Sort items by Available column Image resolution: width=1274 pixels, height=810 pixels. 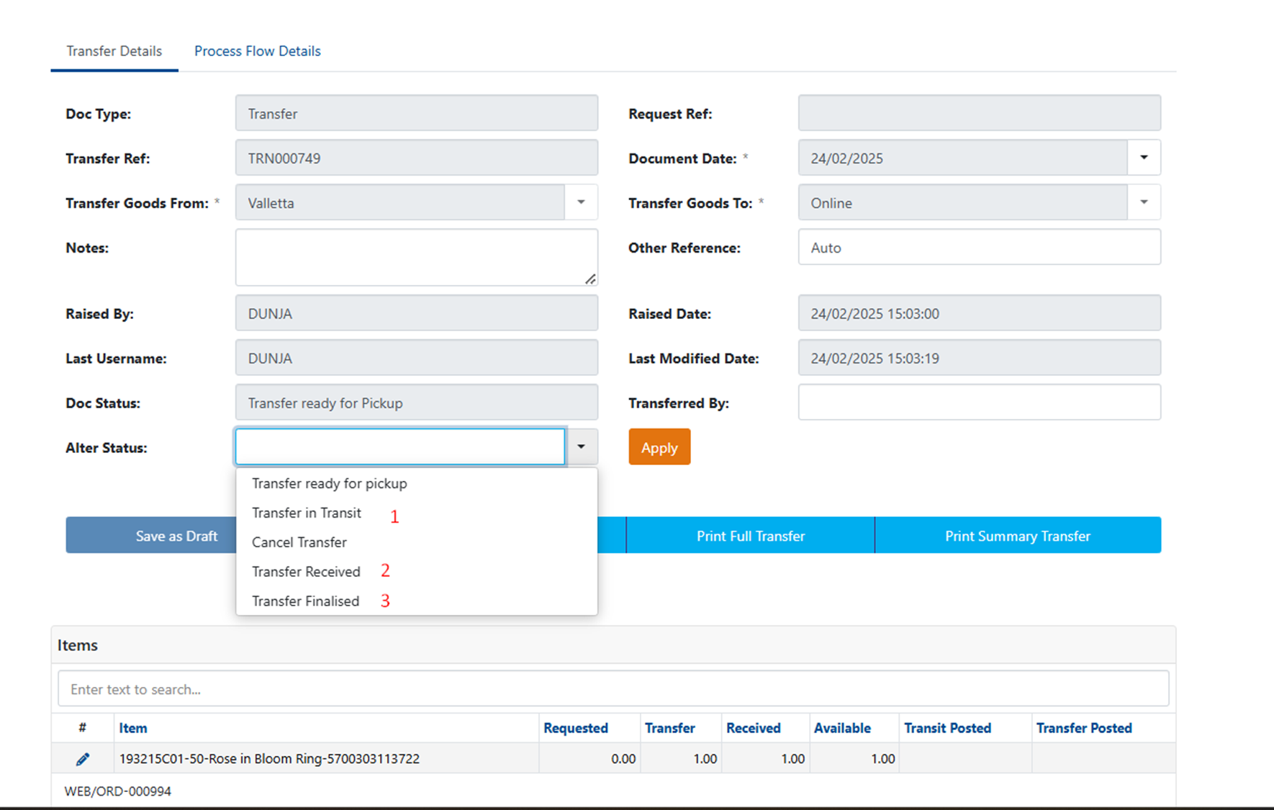tap(842, 728)
